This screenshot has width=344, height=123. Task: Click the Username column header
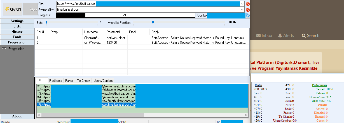(94, 32)
